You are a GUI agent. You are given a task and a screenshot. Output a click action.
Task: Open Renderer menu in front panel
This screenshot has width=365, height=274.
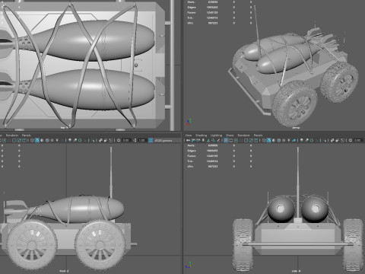point(12,135)
